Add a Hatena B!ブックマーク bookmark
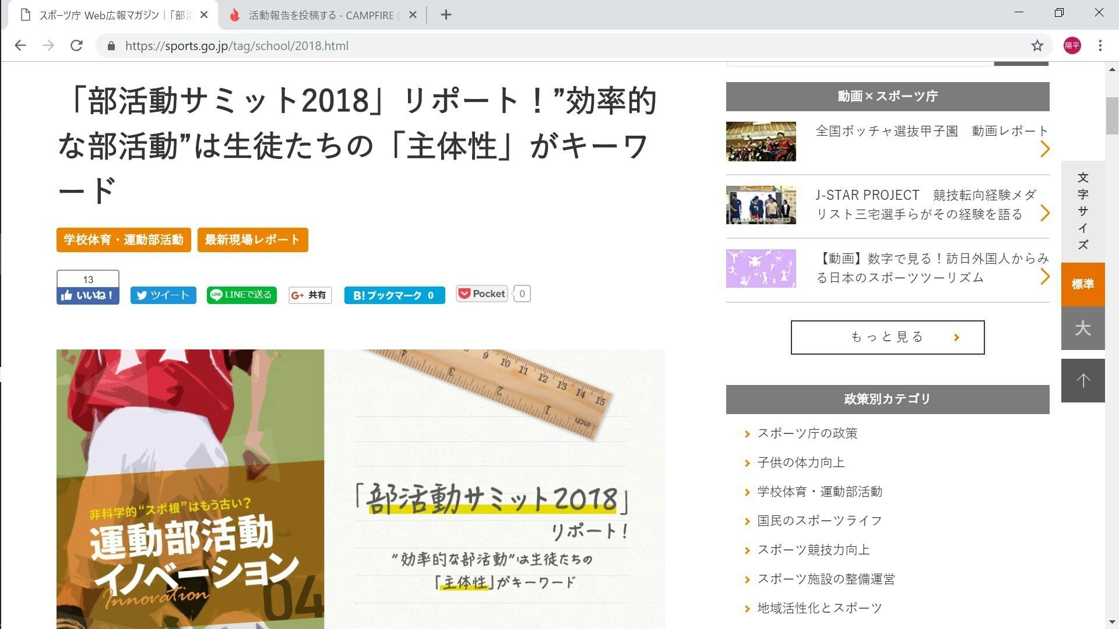Screen dimensions: 1119x629 [394, 295]
